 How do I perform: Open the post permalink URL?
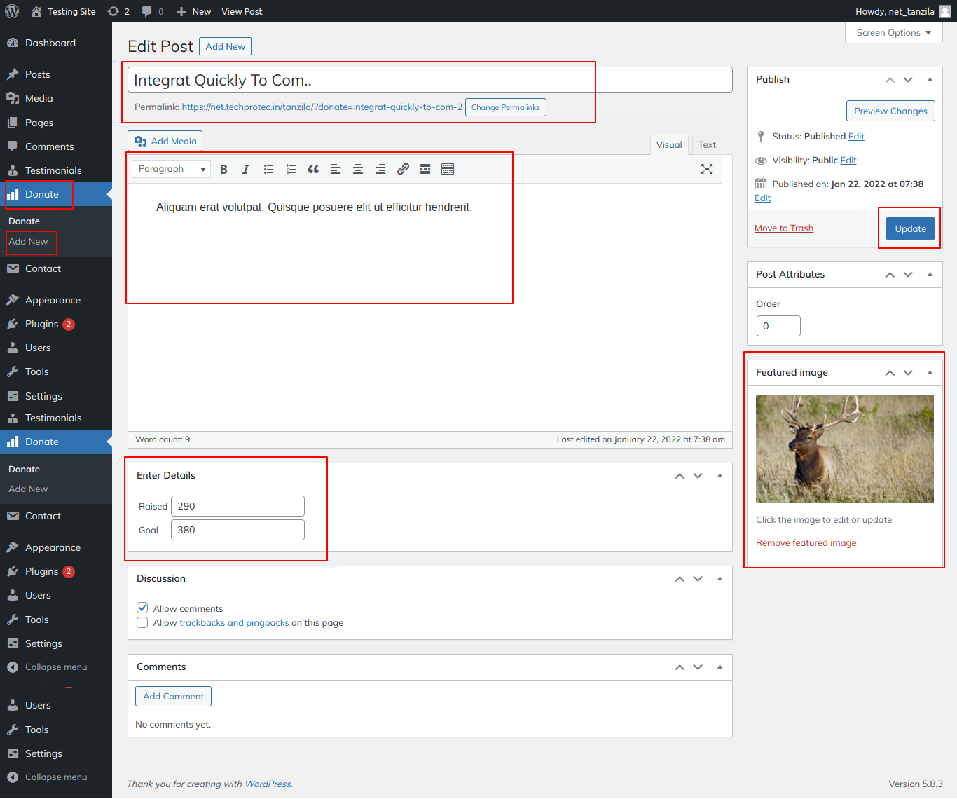coord(322,107)
